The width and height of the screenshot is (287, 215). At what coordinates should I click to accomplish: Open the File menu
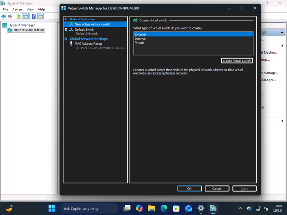[x=5, y=10]
